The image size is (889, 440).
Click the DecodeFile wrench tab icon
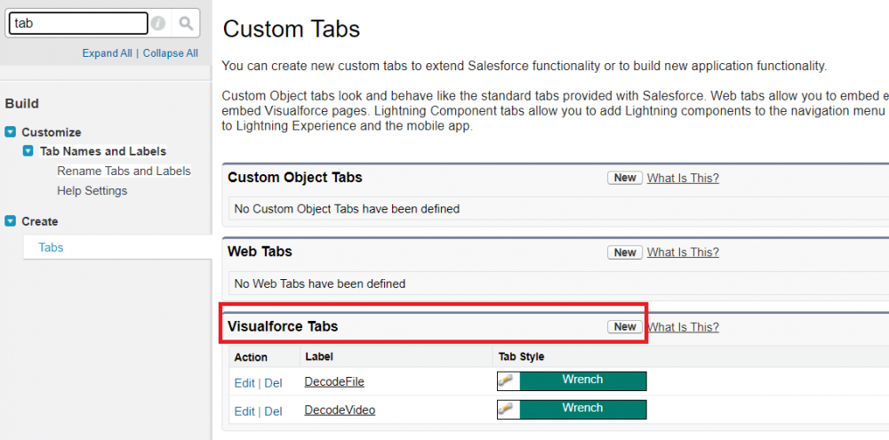click(507, 381)
